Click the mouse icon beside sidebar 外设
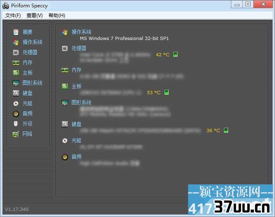Viewport: 275px width, 217px height. click(x=16, y=124)
